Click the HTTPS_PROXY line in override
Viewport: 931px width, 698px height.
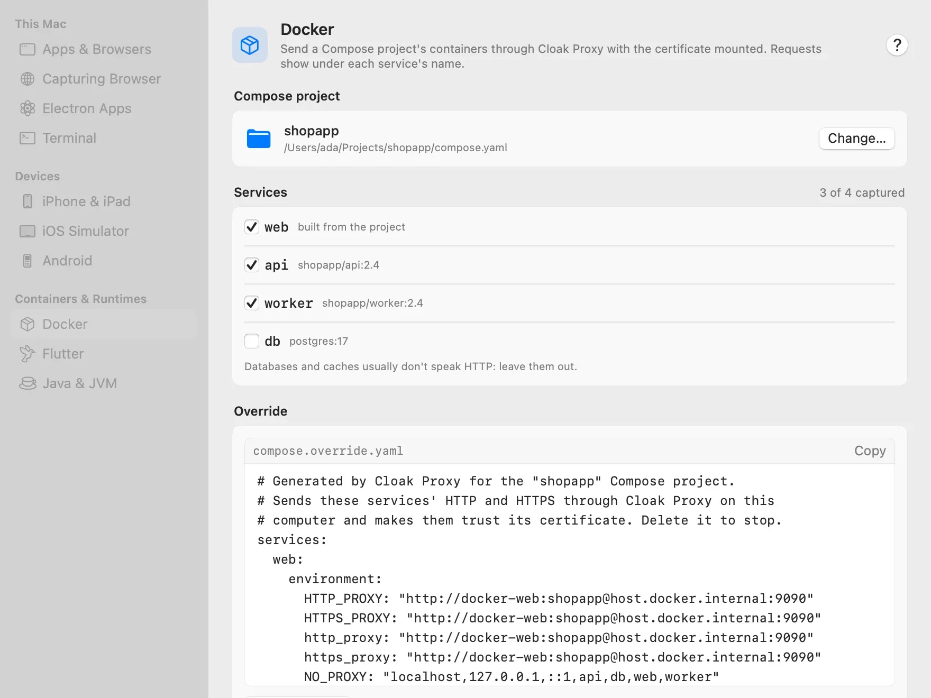(563, 618)
